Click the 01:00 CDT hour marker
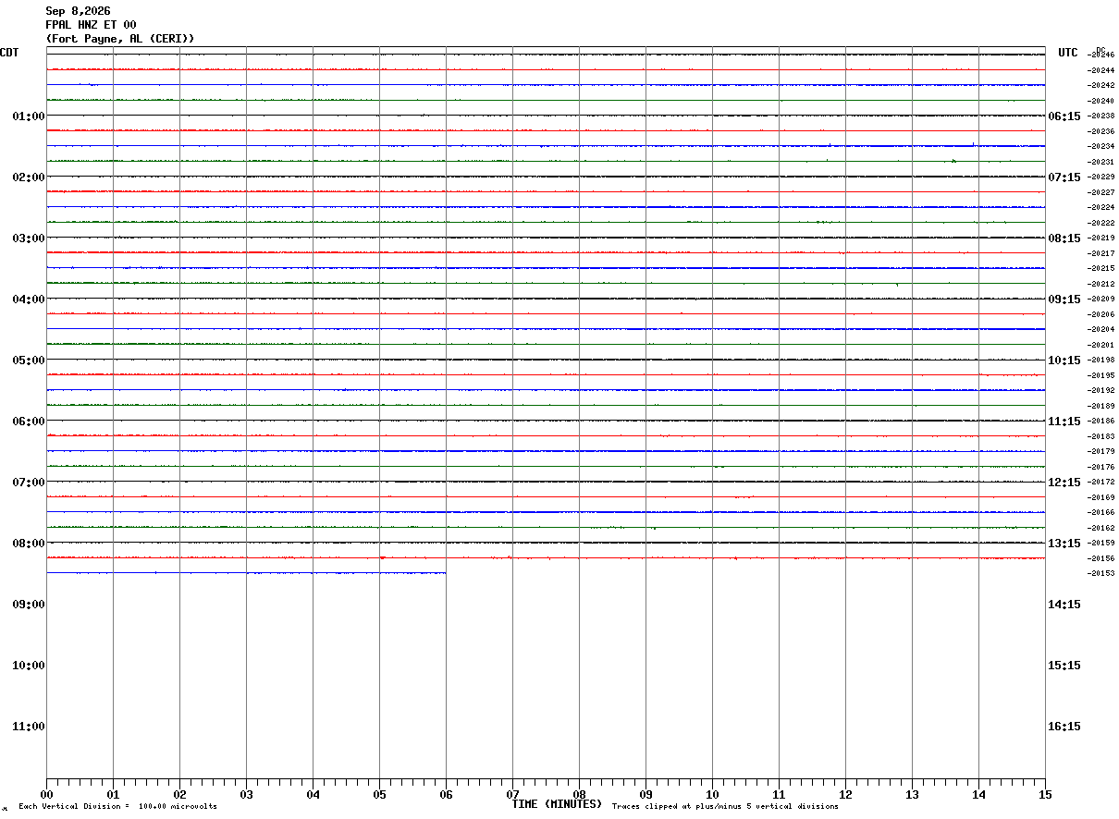Viewport: 1119px width, 819px height. pyautogui.click(x=29, y=116)
